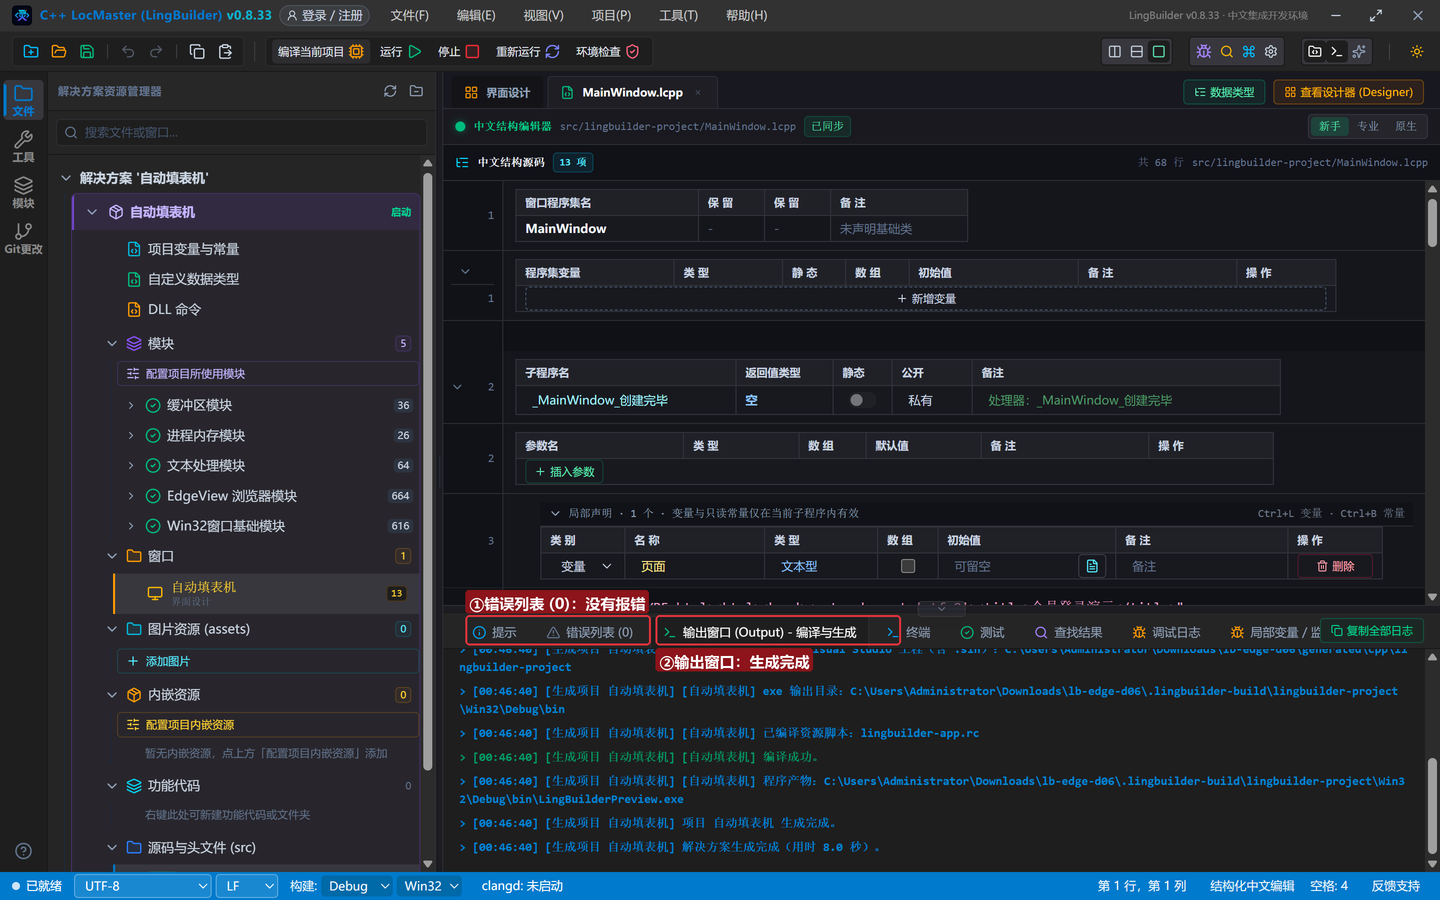Click the debug bug icon in toolbar
This screenshot has height=900, width=1440.
(x=1203, y=52)
